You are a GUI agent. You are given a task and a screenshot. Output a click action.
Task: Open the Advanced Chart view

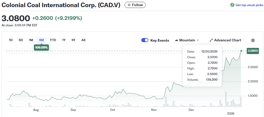[227, 40]
